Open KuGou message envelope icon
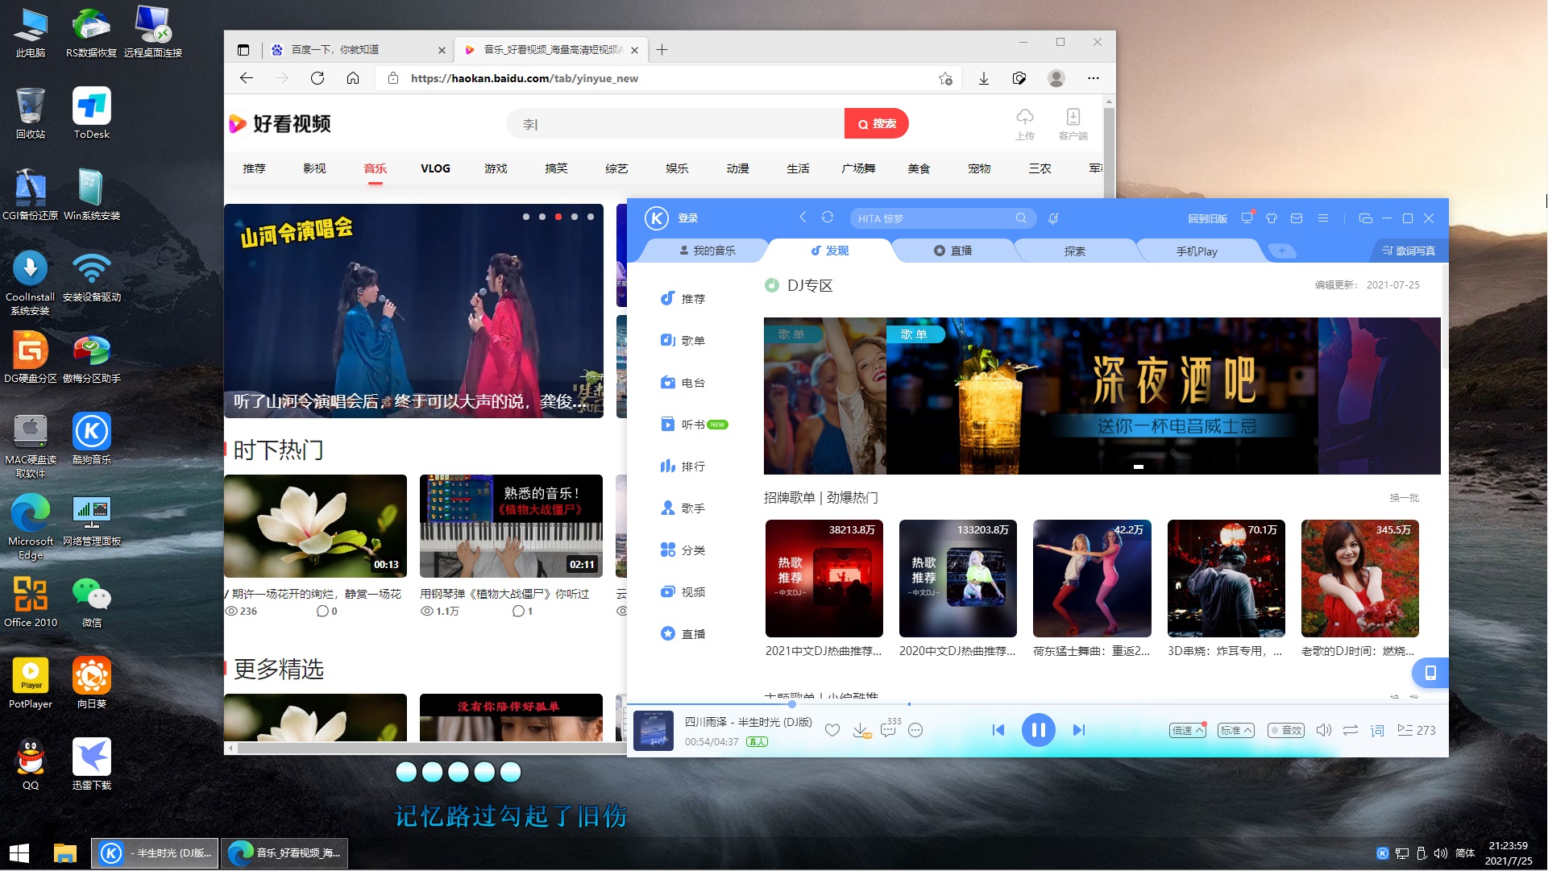Screen dimensions: 1548x871 (x=1297, y=218)
